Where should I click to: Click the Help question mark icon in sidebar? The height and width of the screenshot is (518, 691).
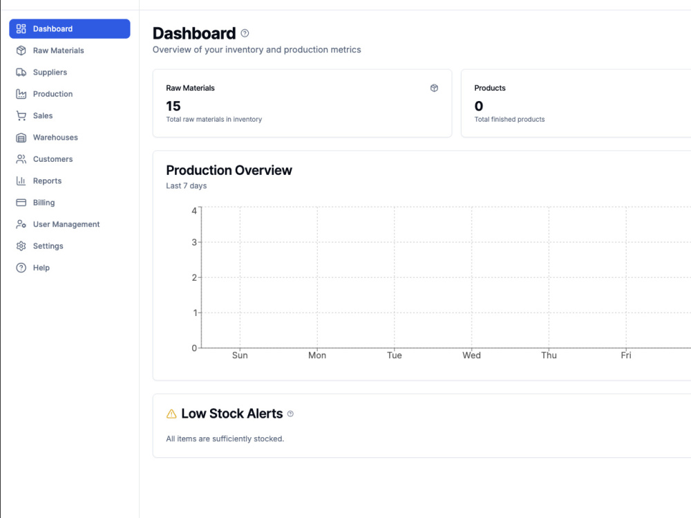click(x=21, y=268)
